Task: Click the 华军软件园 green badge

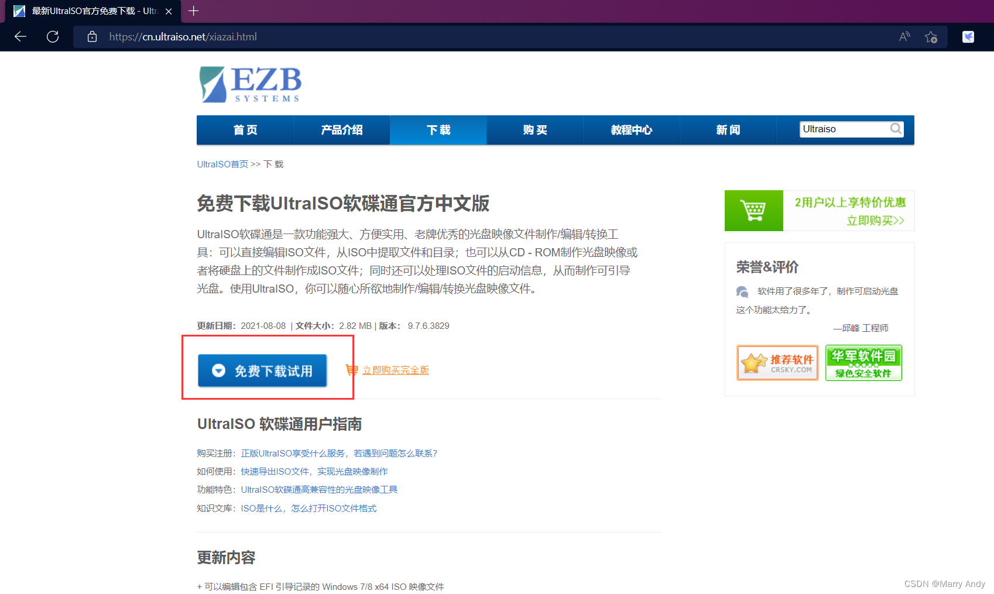Action: 863,362
